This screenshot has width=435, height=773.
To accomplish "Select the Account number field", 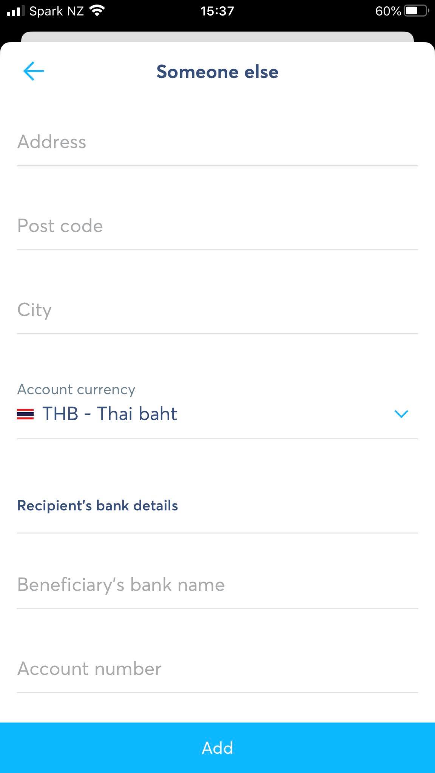I will click(217, 669).
